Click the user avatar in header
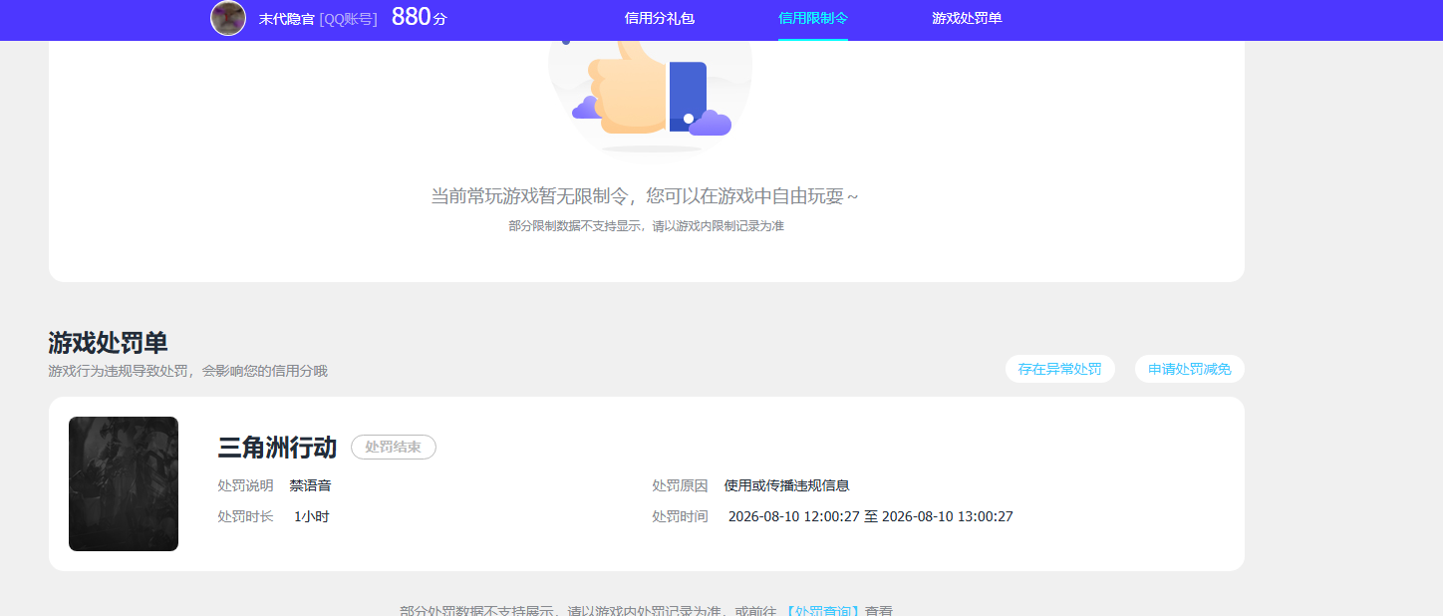1443x616 pixels. (x=228, y=18)
